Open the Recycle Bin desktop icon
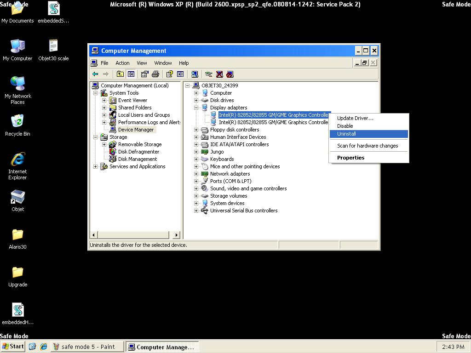This screenshot has height=353, width=471. point(17,125)
